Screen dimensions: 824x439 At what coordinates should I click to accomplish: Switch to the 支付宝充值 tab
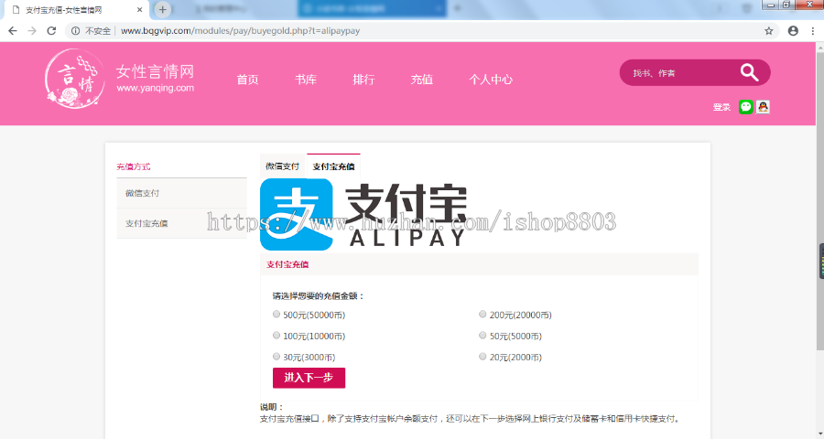[333, 166]
